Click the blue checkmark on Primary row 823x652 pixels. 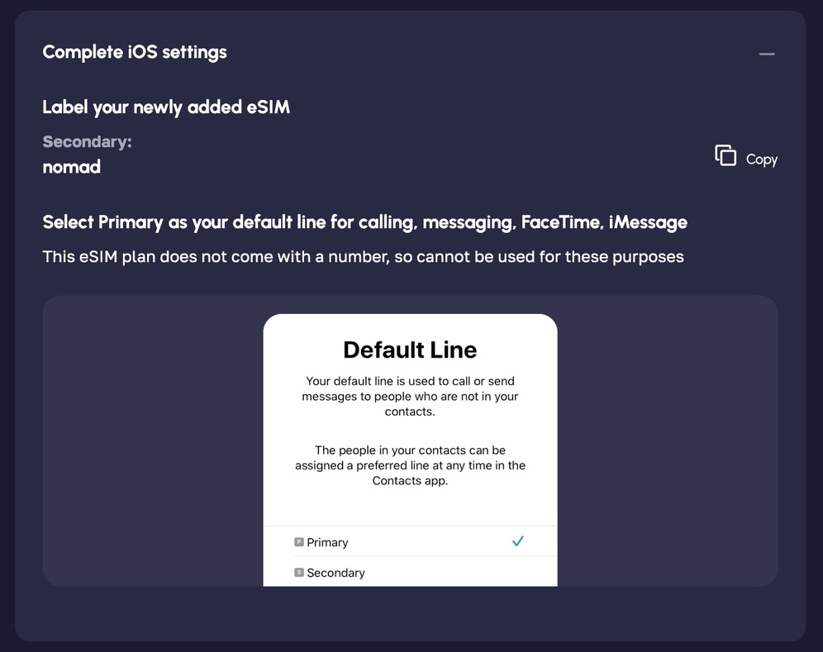click(518, 541)
